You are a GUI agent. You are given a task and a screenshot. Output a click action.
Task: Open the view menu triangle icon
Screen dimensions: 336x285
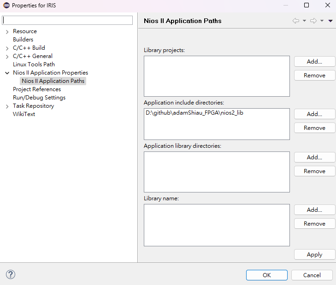330,21
